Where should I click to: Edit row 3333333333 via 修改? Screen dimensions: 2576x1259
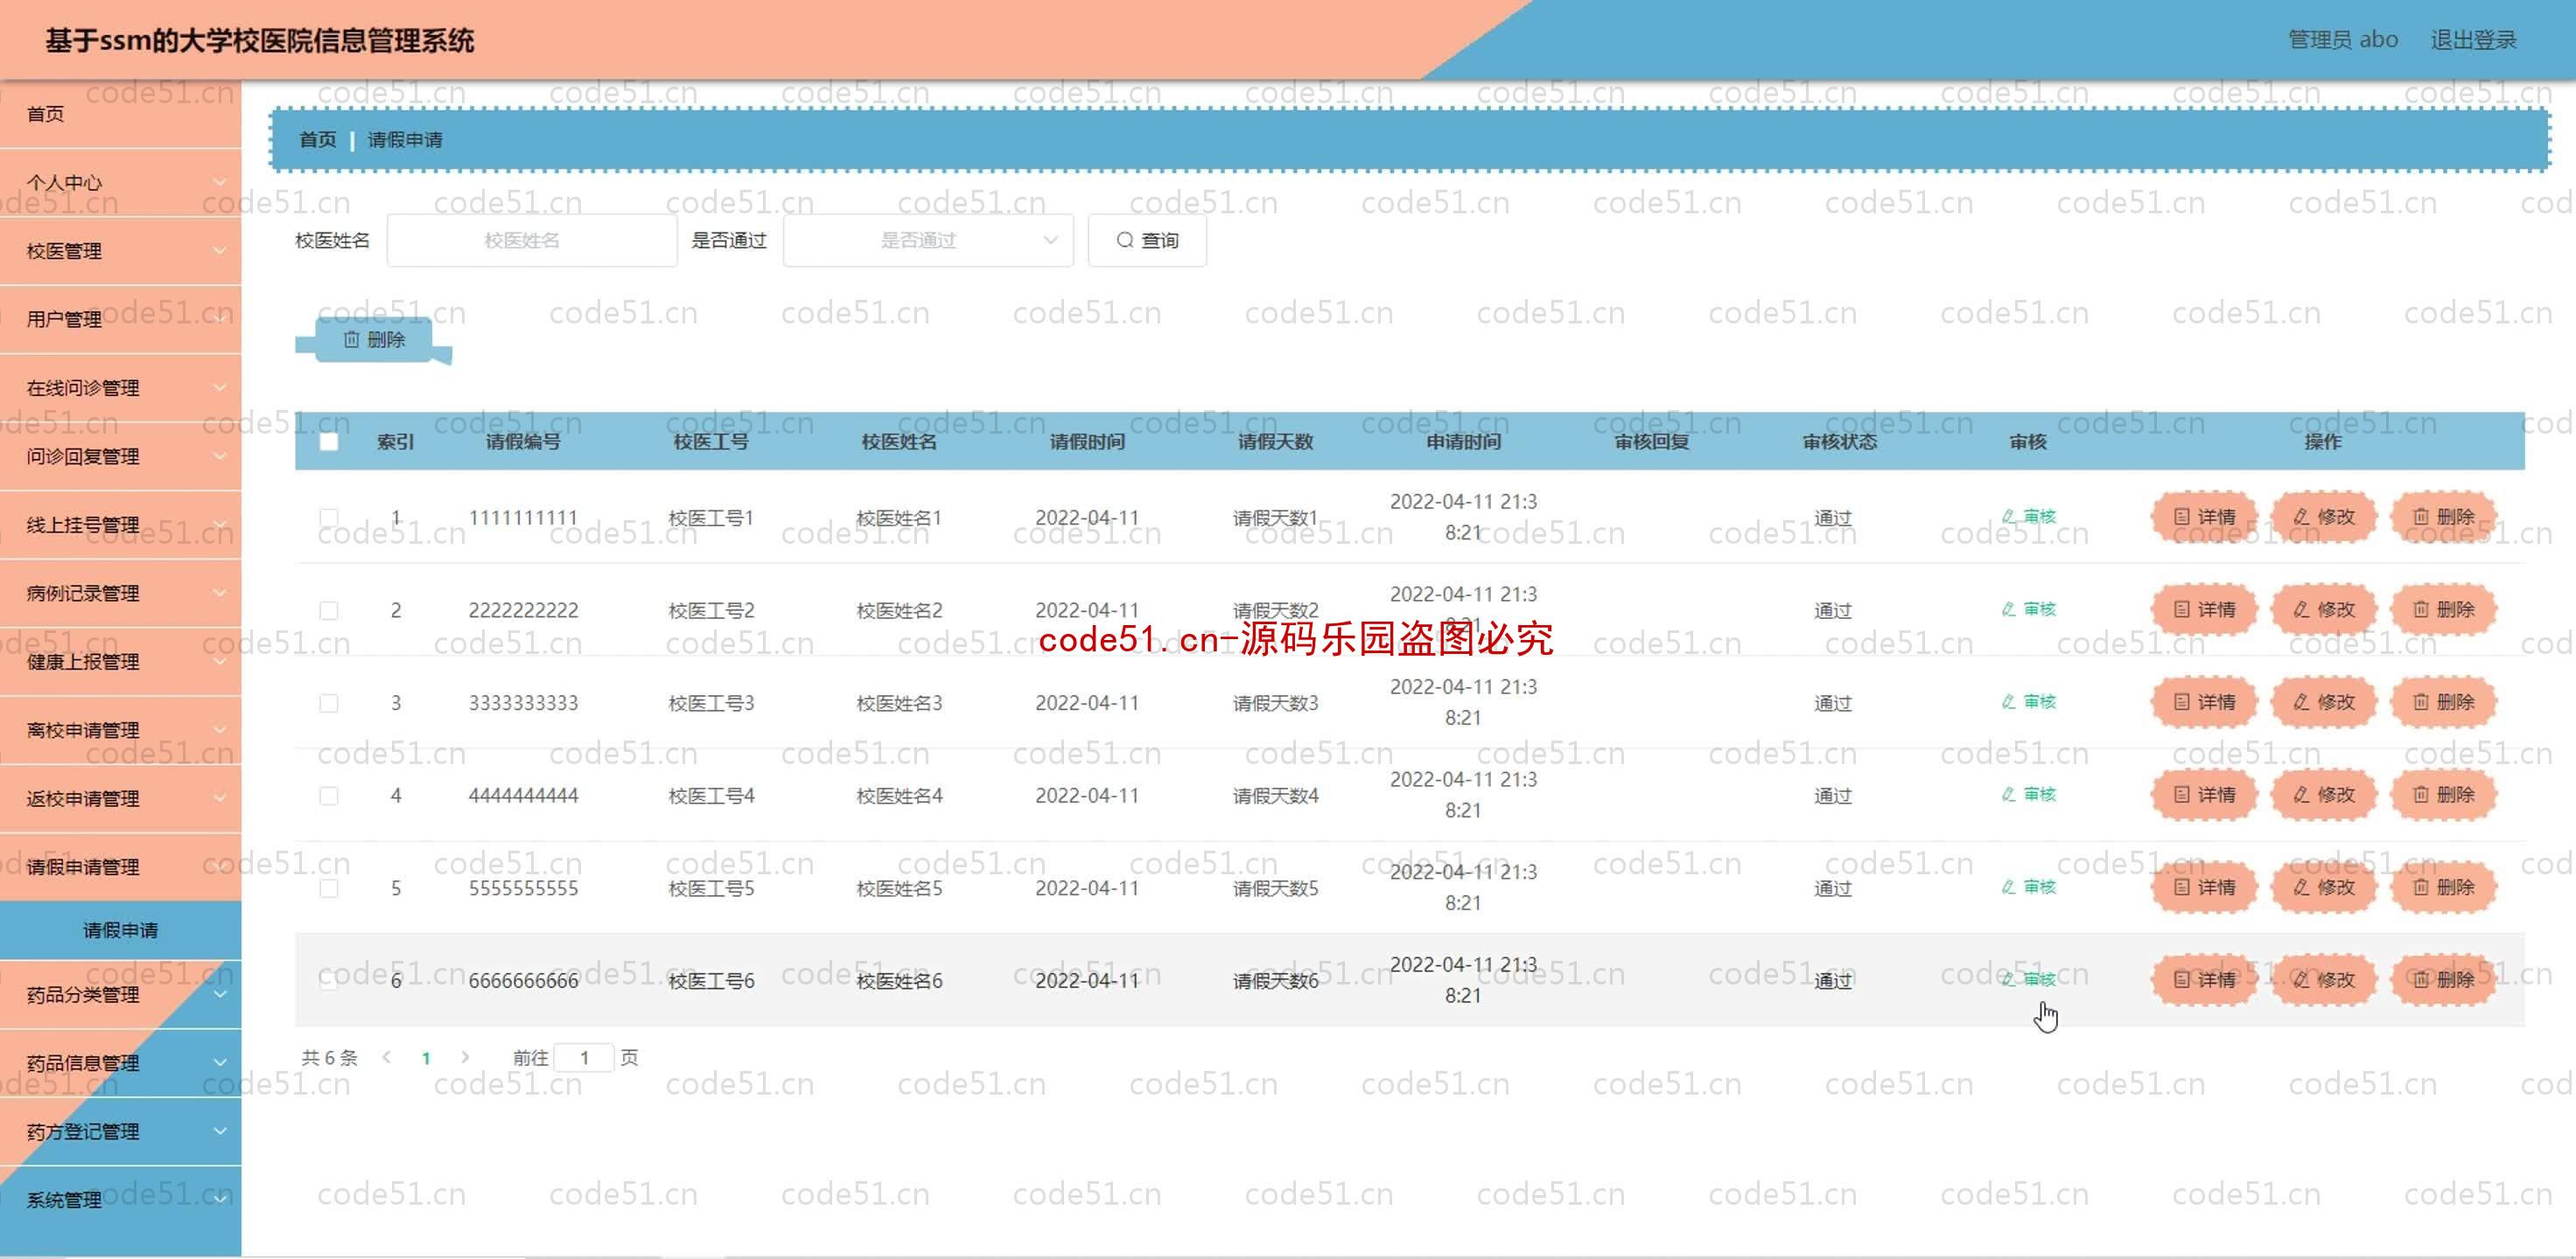point(2323,702)
